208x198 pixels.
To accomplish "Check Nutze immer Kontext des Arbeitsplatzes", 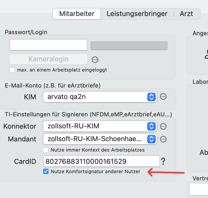I will [46, 150].
